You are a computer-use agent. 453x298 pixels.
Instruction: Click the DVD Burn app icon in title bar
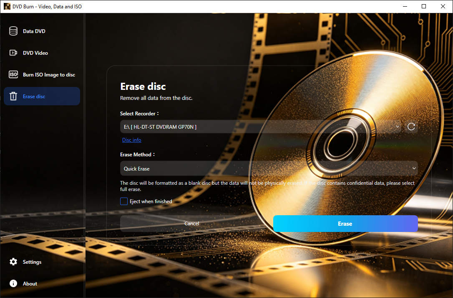point(7,6)
